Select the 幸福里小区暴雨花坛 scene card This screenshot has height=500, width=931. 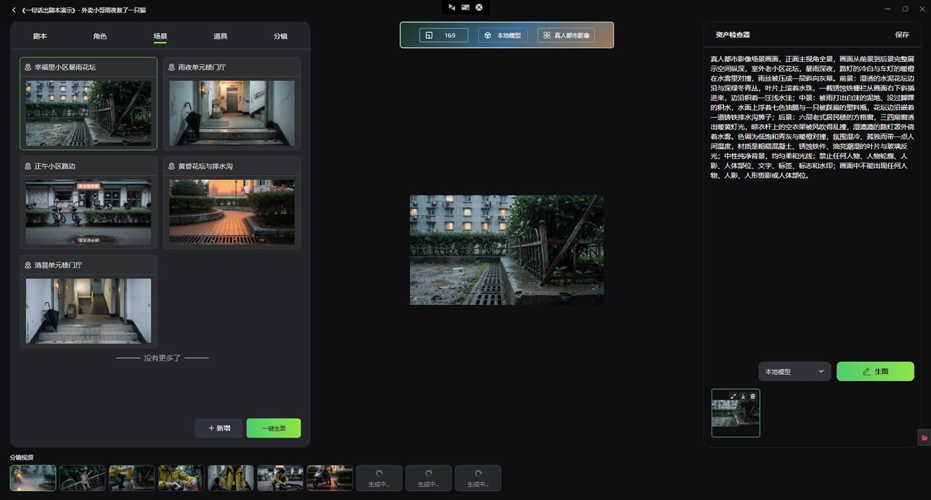point(89,104)
